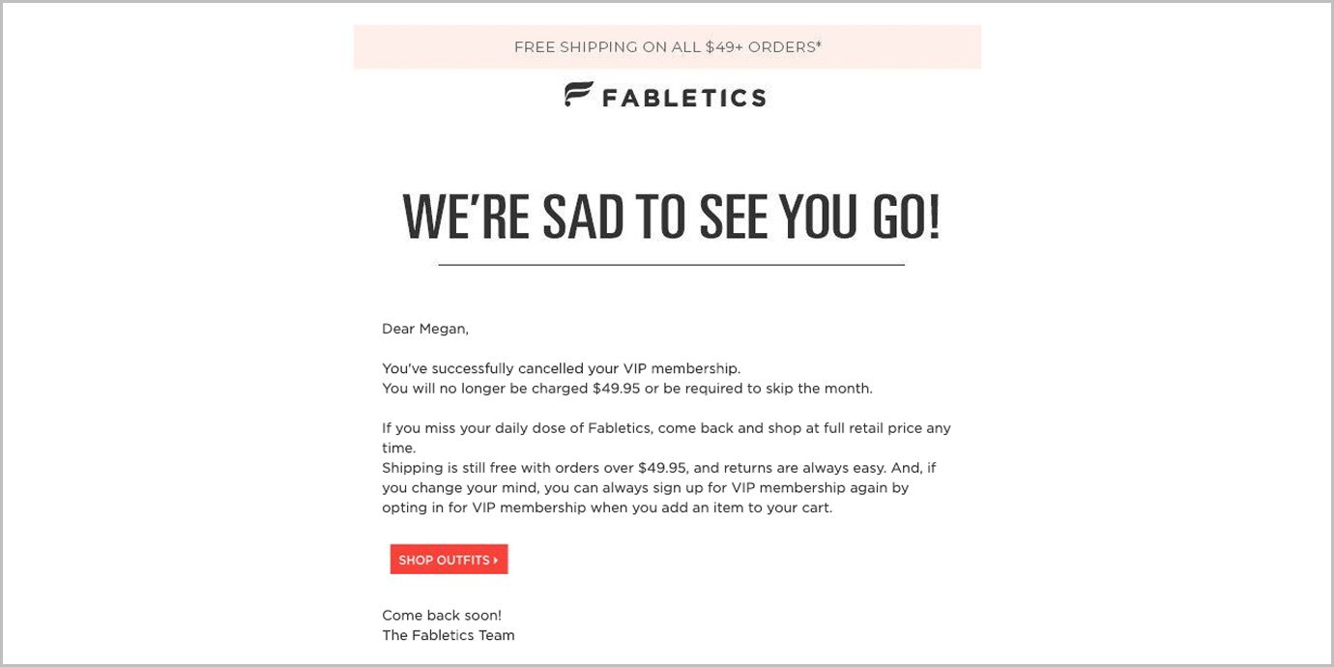
Task: Click the '$49+' amount in the banner
Action: click(722, 46)
